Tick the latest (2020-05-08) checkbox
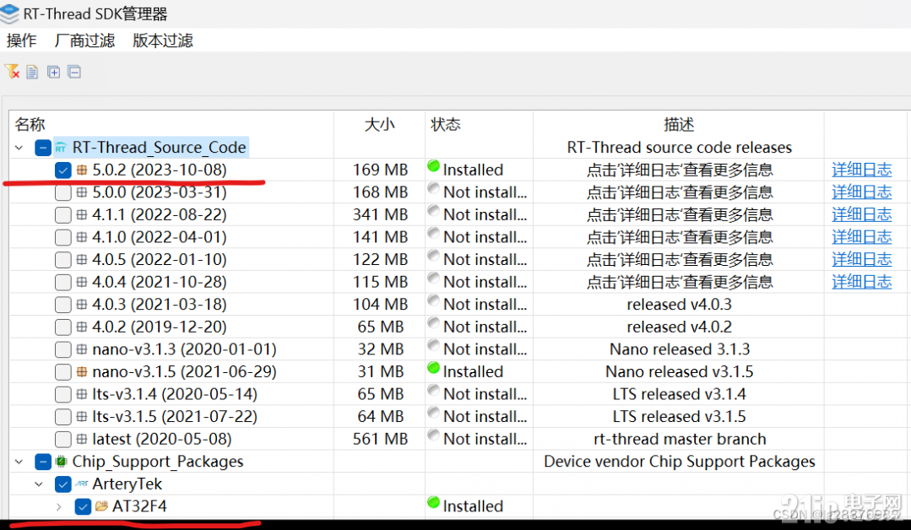This screenshot has width=911, height=530. point(62,439)
